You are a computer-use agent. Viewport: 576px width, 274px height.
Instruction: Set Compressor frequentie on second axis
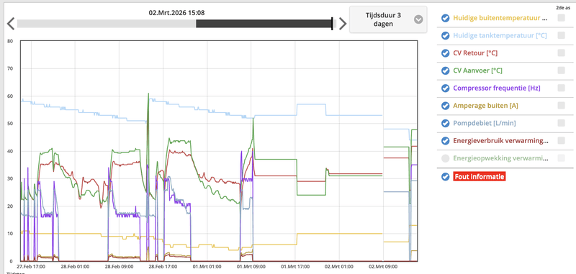click(561, 88)
